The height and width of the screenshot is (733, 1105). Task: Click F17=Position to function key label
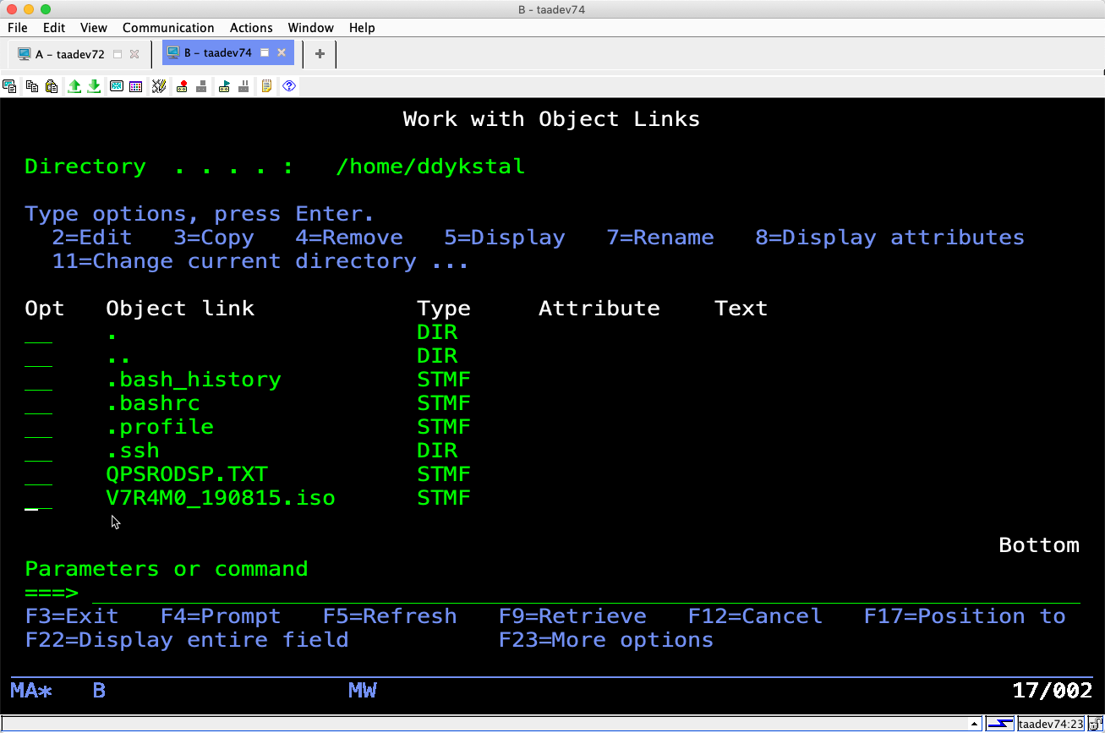click(x=965, y=616)
